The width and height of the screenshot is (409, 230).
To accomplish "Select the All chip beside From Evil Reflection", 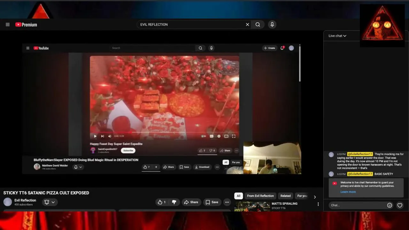I will 238,196.
